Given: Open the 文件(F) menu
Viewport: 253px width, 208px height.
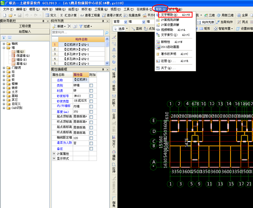Looking at the screenshot, I should (x=8, y=9).
